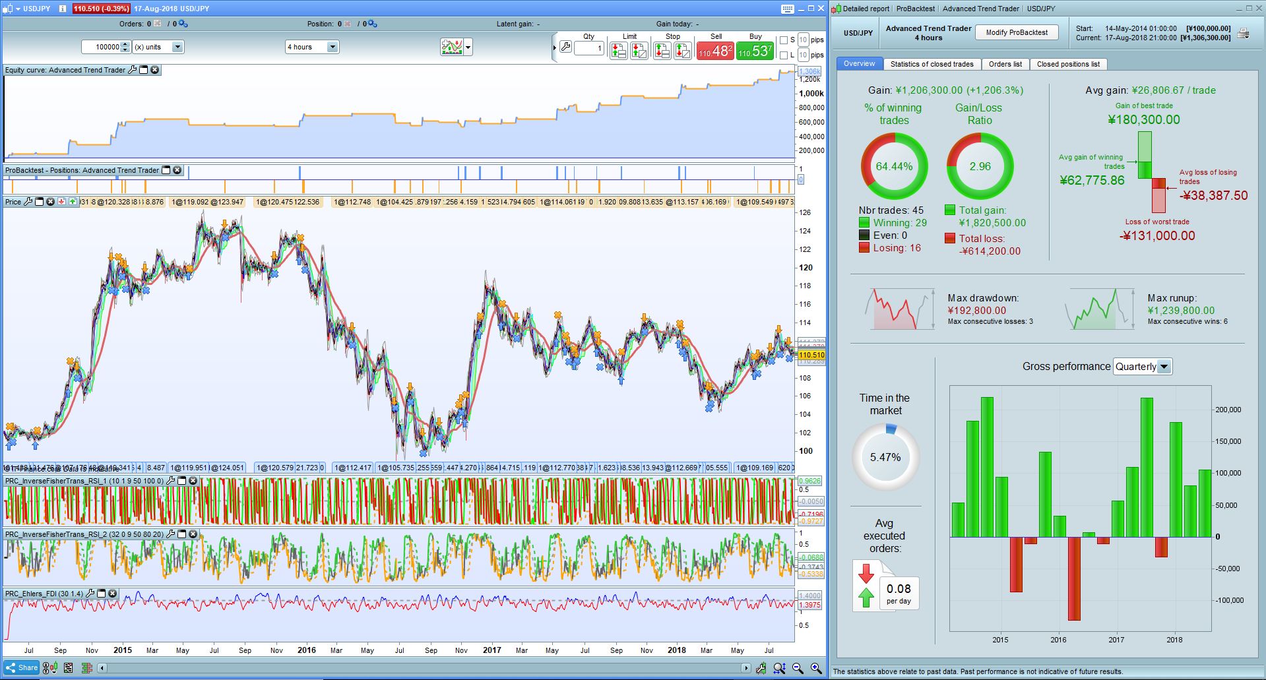
Task: Zoom in the chart
Action: (x=816, y=668)
